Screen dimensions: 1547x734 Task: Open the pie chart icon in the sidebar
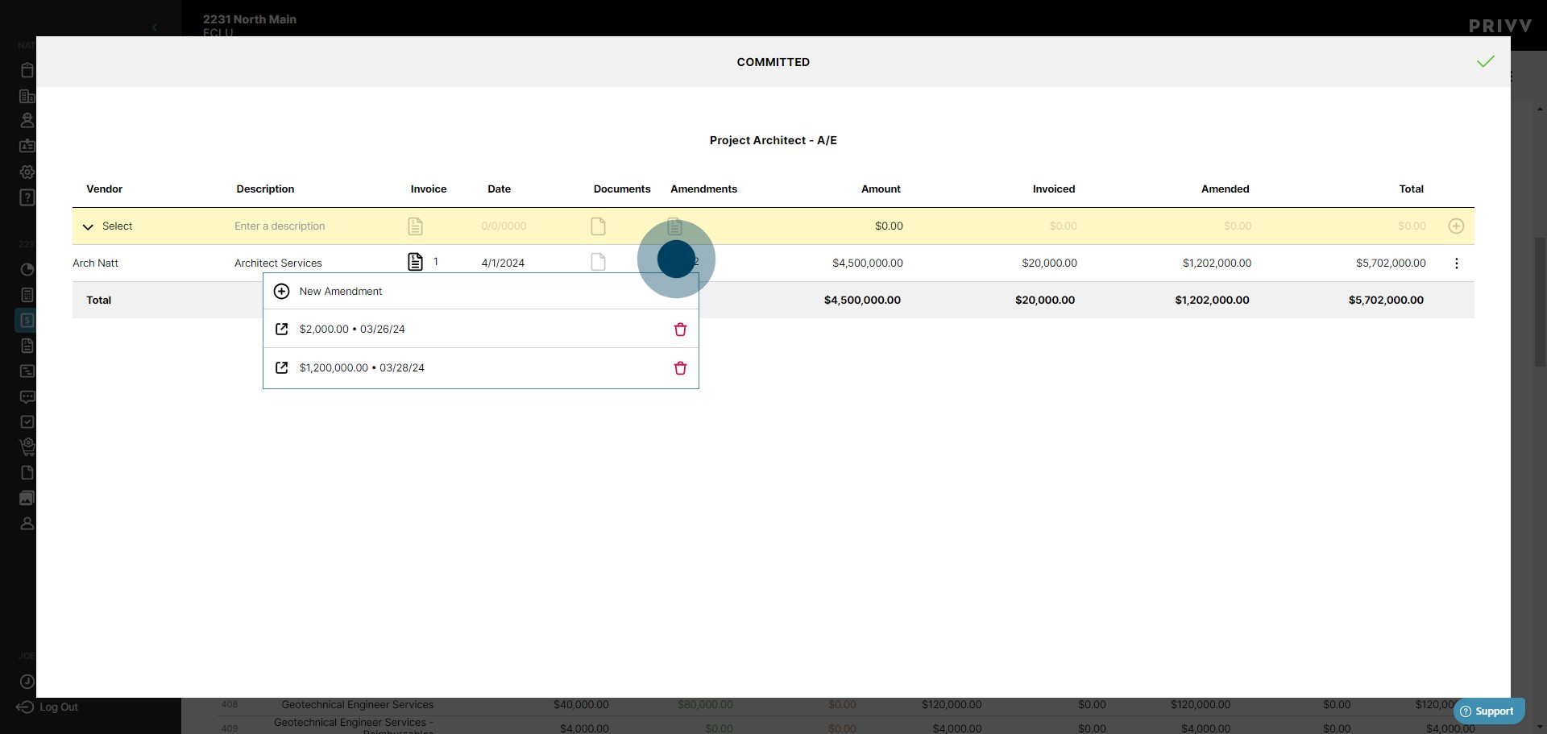coord(27,269)
